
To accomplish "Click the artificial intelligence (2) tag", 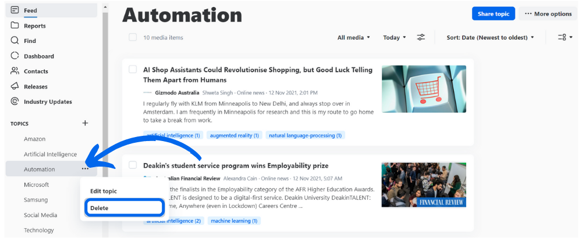I will click(173, 221).
